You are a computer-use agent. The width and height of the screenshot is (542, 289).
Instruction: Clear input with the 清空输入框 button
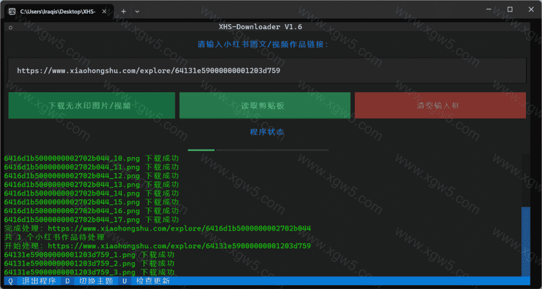[x=440, y=105]
